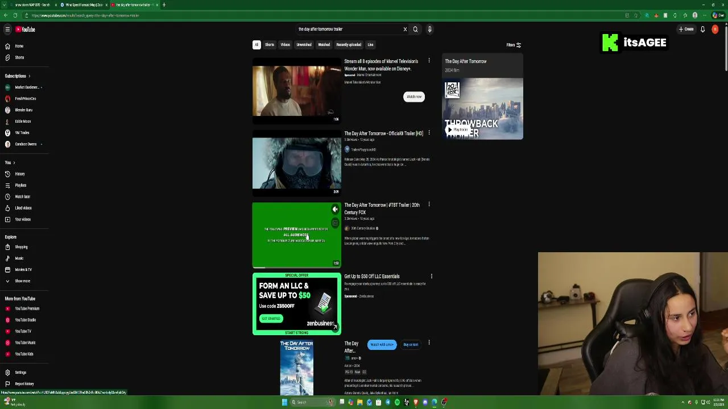This screenshot has height=409, width=728.
Task: Select the Videos filter chip
Action: [x=286, y=45]
